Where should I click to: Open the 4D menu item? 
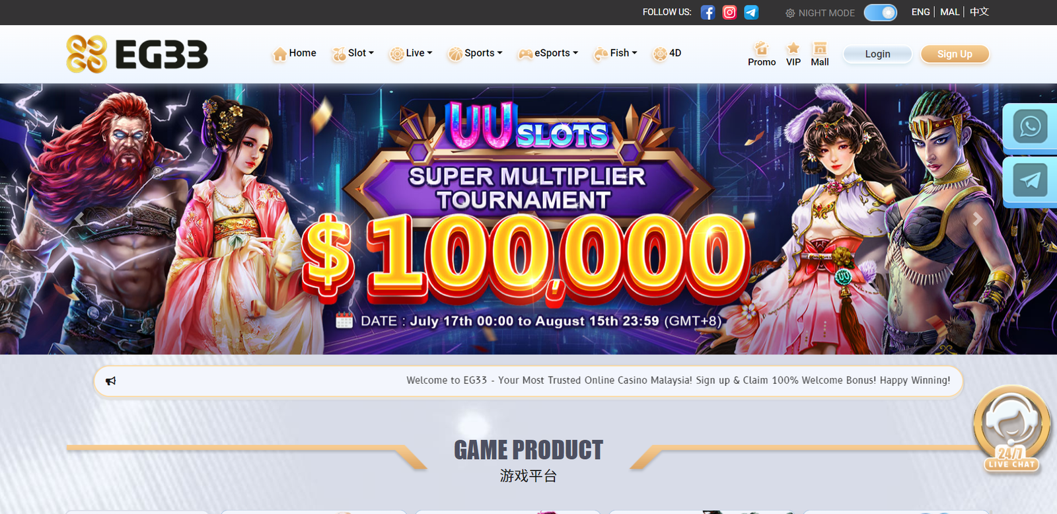tap(667, 54)
